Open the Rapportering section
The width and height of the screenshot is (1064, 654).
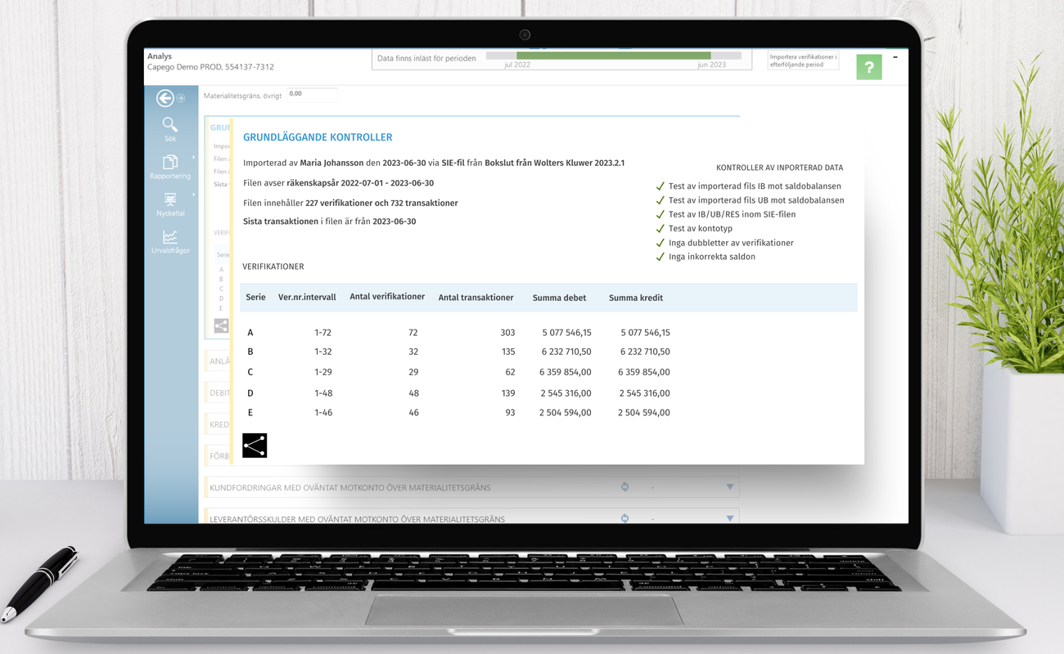170,167
